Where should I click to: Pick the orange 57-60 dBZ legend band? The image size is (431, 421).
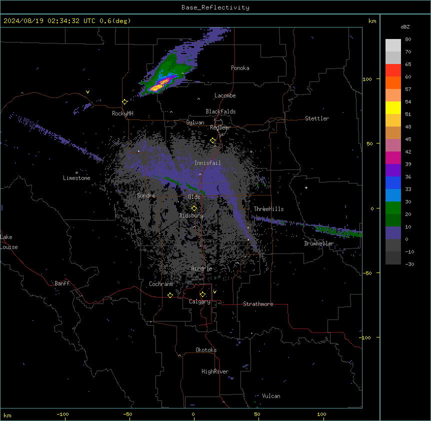click(393, 83)
